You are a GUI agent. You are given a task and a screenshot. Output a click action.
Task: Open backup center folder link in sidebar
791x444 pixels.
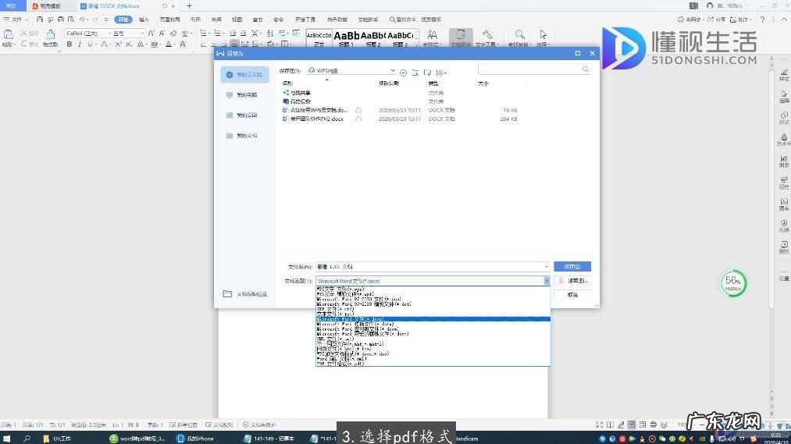coord(245,294)
